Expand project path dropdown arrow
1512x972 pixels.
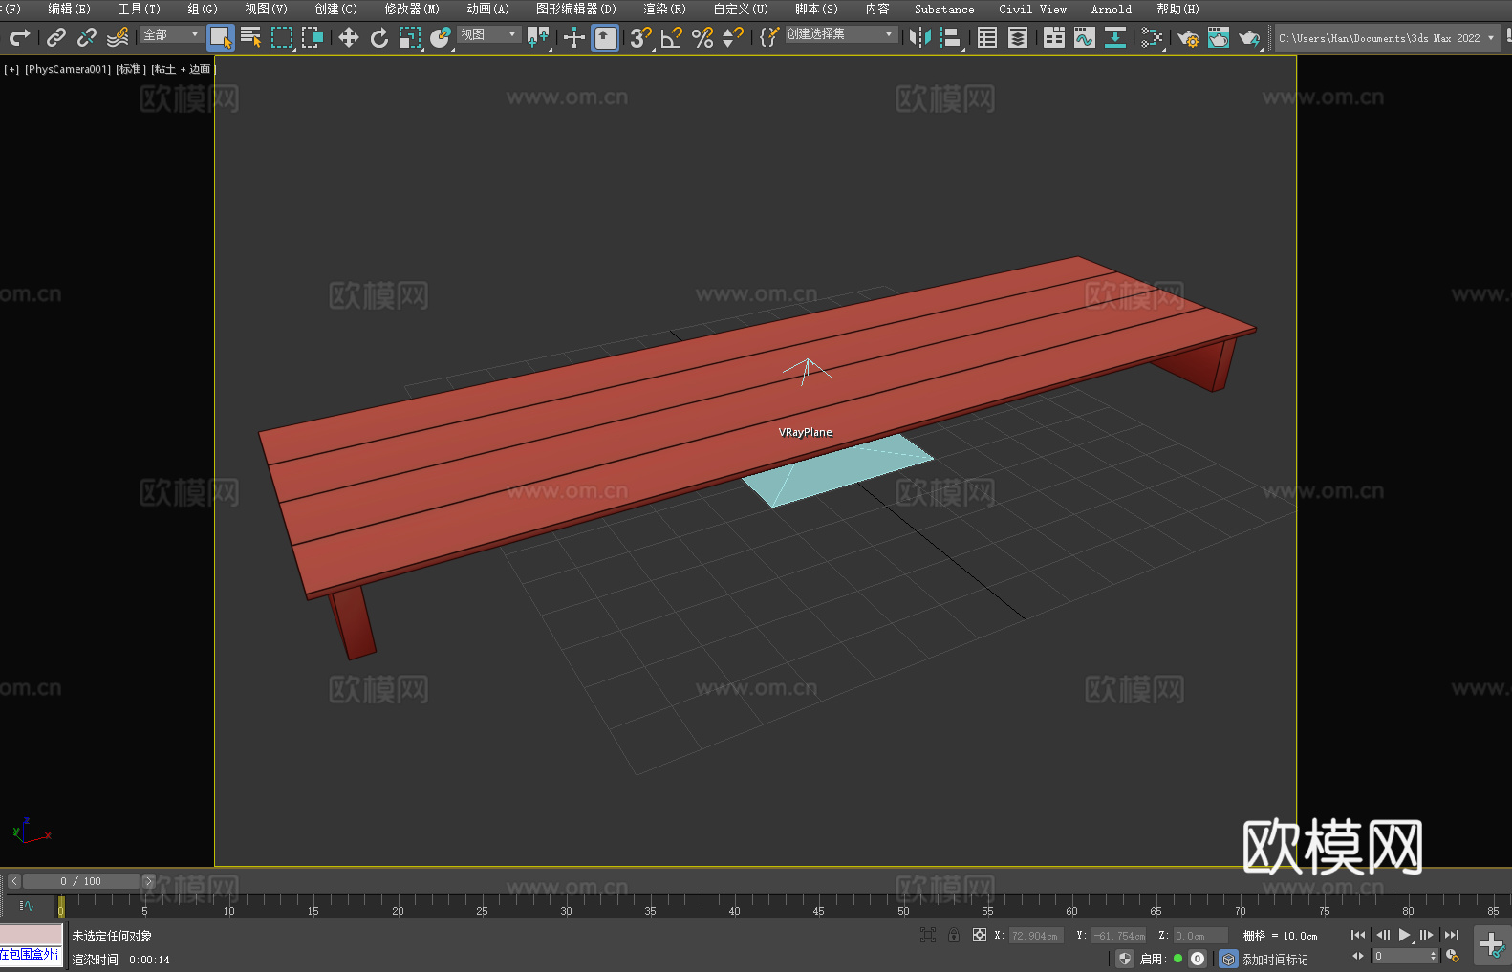(x=1491, y=38)
